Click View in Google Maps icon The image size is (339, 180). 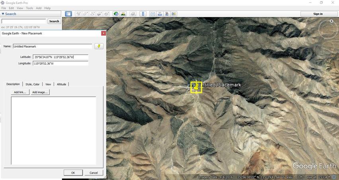click(x=173, y=14)
